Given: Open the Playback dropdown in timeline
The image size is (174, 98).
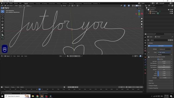Looking at the screenshot, I should tap(7, 87).
